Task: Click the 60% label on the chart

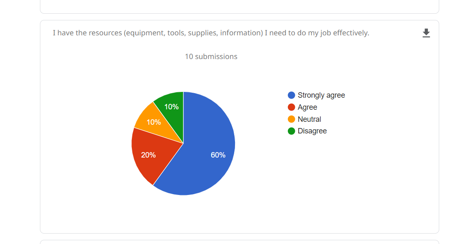Action: click(218, 155)
